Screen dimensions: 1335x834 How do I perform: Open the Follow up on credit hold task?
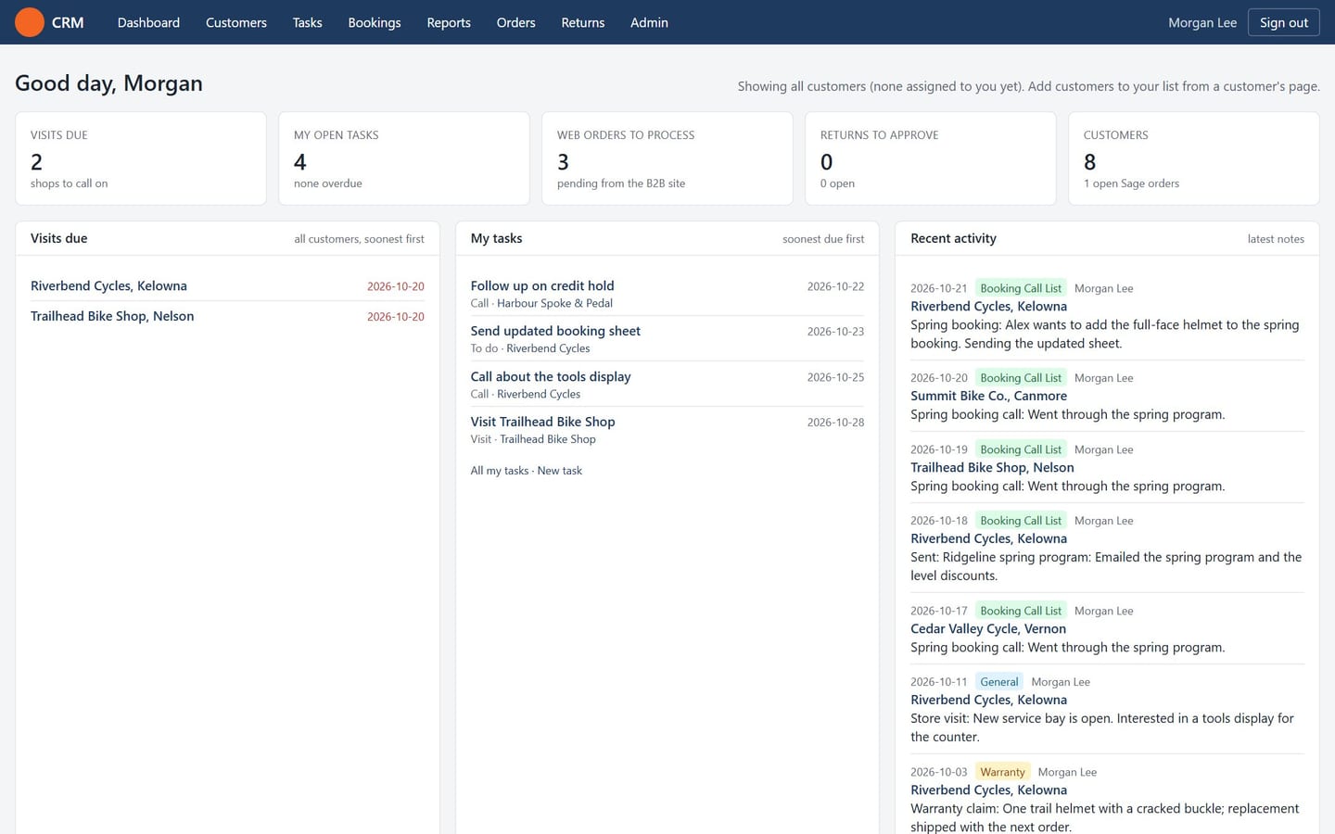(x=542, y=285)
